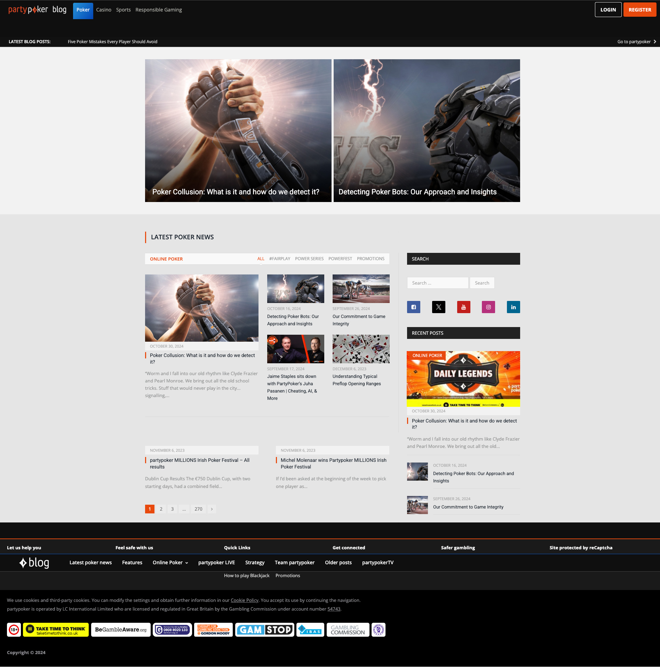Viewport: 660px width, 667px height.
Task: Open Understanding Typical Preflop Opening Ranges article
Action: [x=357, y=380]
